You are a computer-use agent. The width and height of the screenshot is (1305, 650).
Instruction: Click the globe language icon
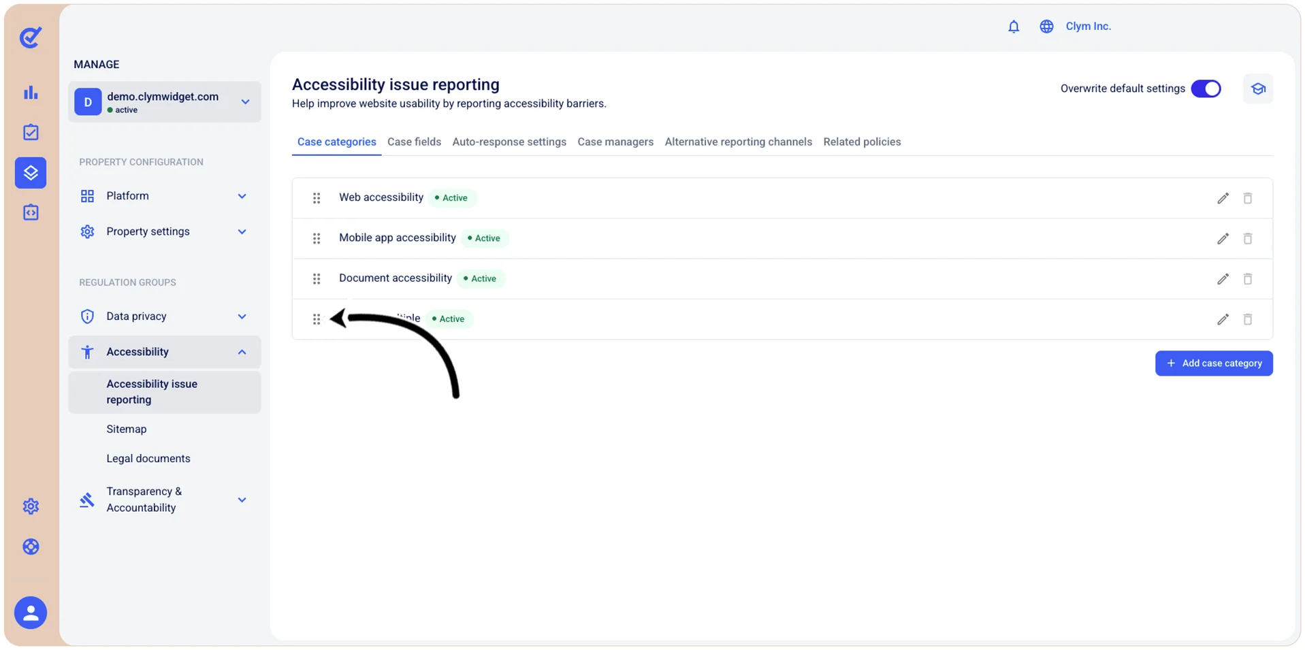1046,27
